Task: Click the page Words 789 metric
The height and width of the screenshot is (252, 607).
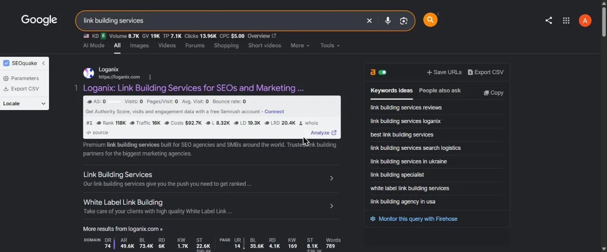Action: coord(333,243)
